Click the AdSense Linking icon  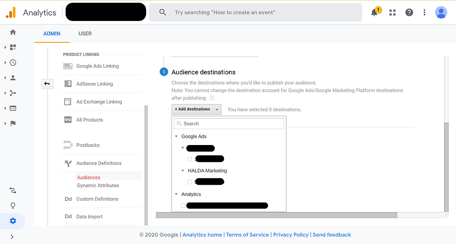(x=68, y=84)
